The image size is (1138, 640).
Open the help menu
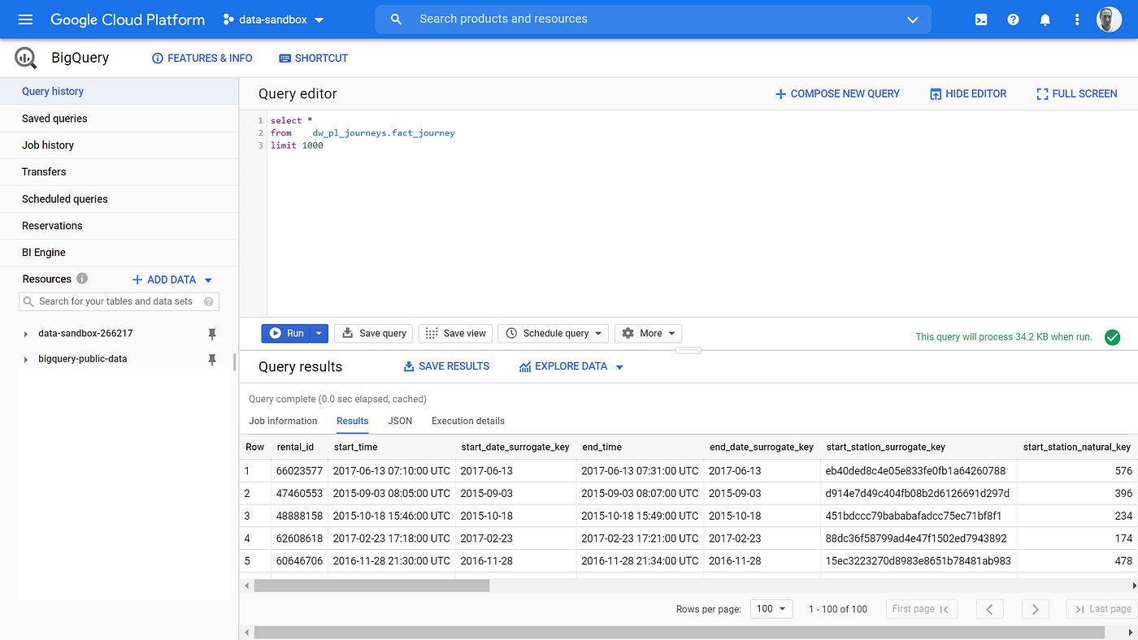click(1013, 19)
